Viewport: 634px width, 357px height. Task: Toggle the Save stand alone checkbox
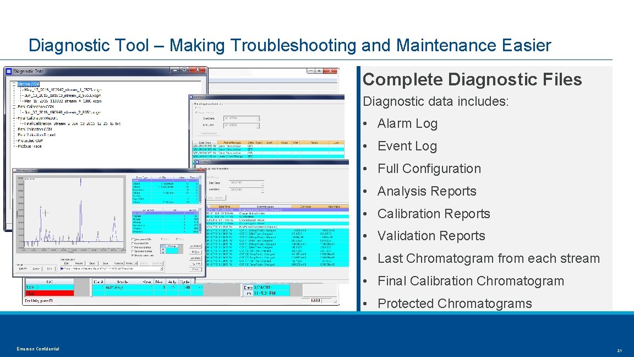click(133, 251)
